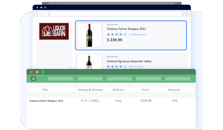Click the Excel X icon in spreadsheet window
Screen dimensions: 223x130
click(33, 79)
